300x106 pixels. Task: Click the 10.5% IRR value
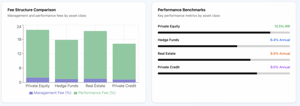tap(282, 26)
